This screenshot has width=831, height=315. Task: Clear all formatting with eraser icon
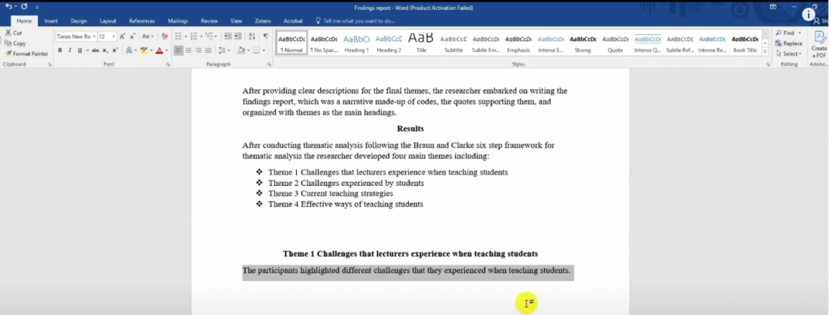tap(164, 37)
